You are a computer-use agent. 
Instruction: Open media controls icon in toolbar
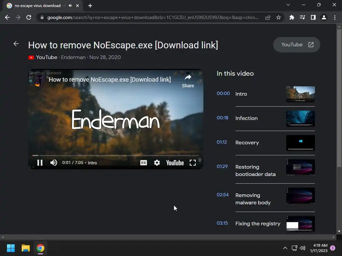coord(302,17)
